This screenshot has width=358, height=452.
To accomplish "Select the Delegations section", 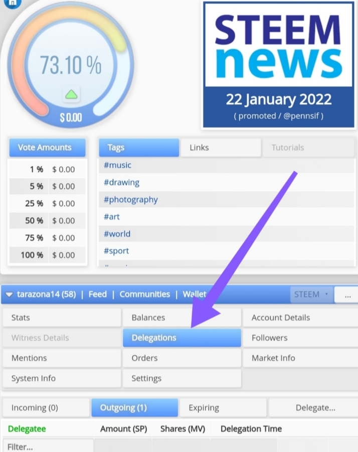I will pos(182,338).
